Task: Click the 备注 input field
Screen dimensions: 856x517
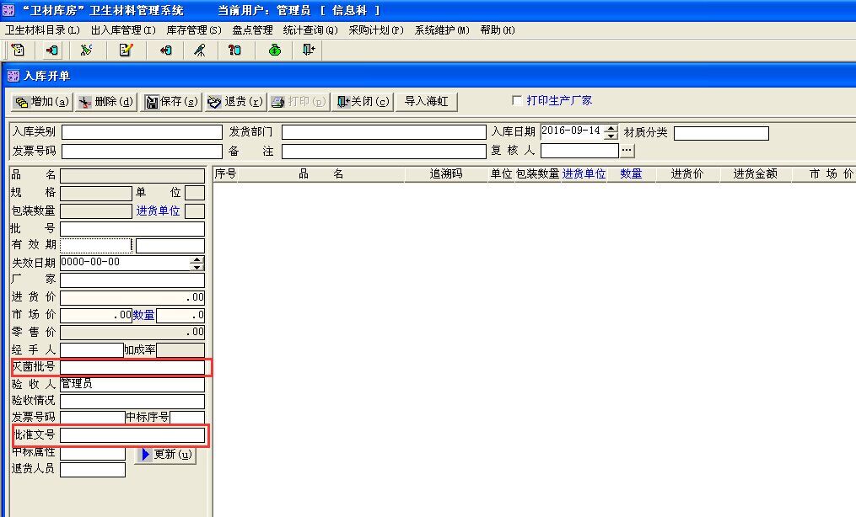Action: (384, 152)
